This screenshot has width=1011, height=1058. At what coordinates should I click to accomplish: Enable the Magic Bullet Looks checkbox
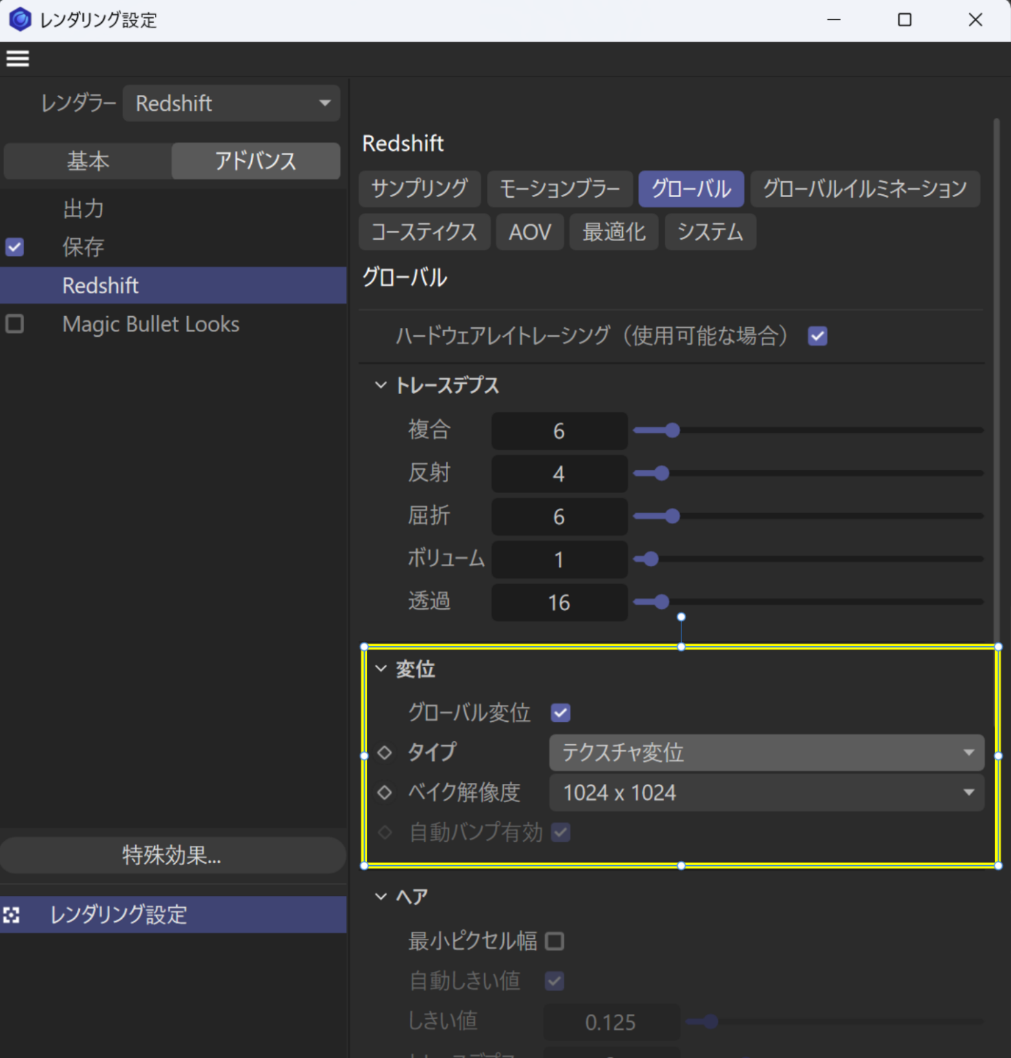click(14, 324)
